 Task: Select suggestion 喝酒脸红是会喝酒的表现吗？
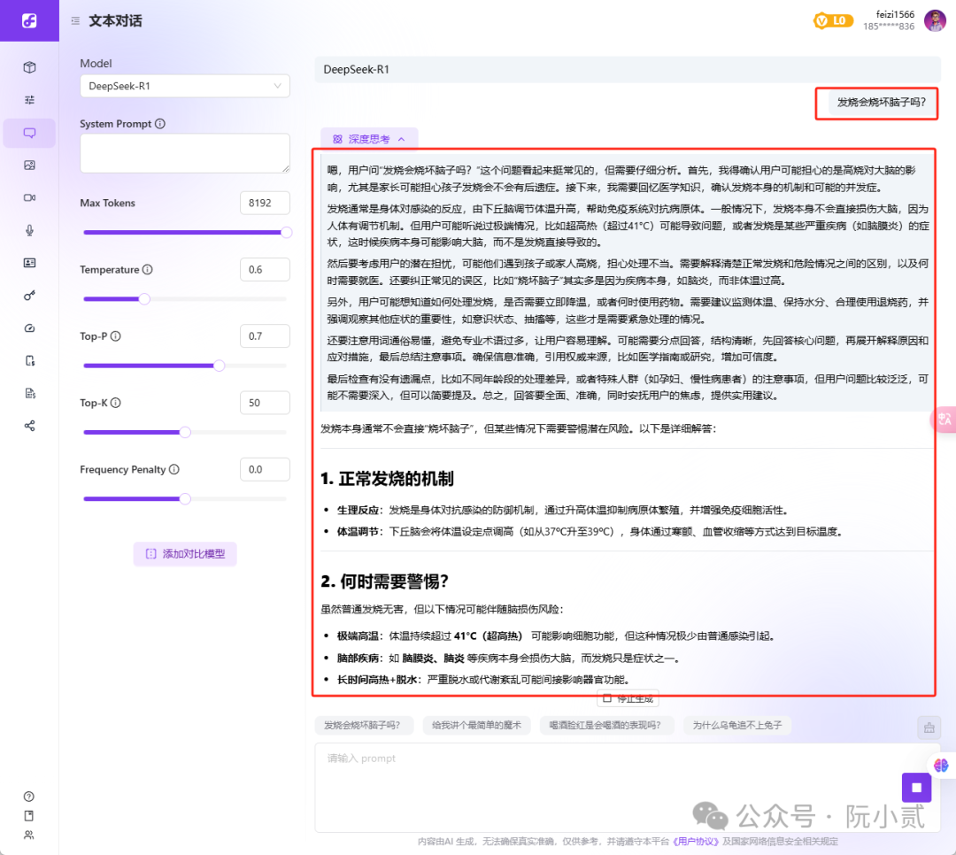click(x=605, y=725)
